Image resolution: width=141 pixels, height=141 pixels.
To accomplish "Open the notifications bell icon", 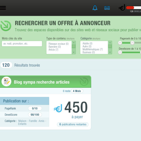I will click(95, 8).
